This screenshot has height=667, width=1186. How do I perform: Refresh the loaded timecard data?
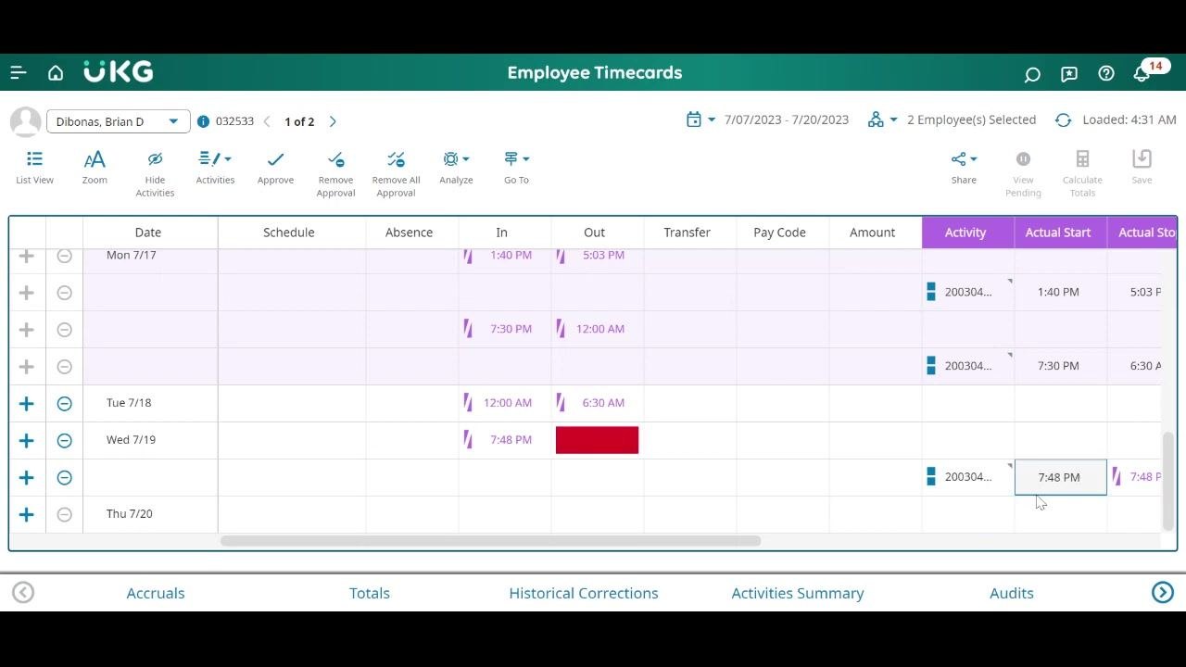(1063, 120)
